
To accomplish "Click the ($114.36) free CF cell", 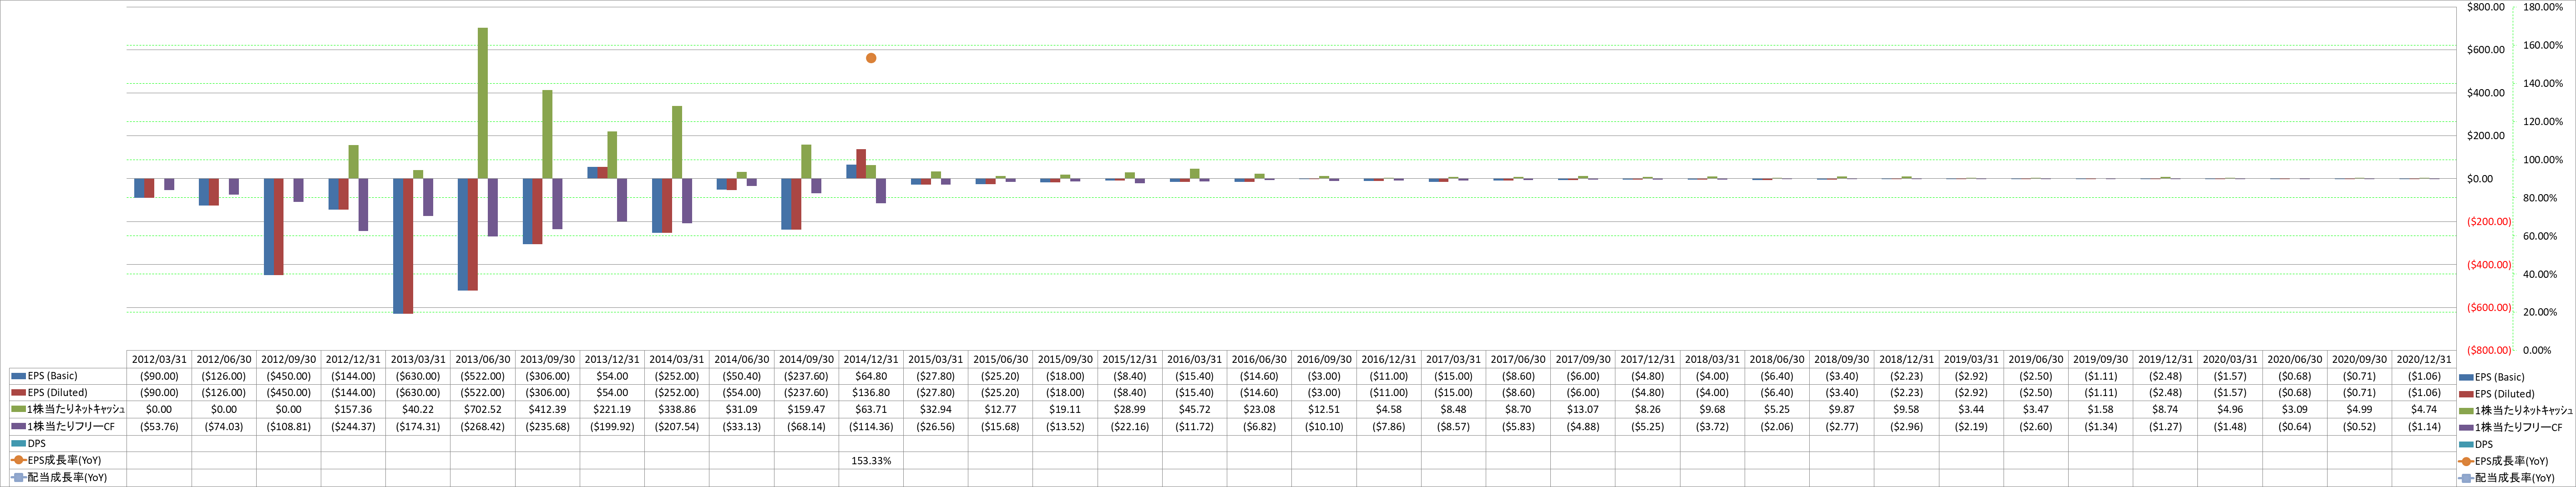I will point(871,427).
